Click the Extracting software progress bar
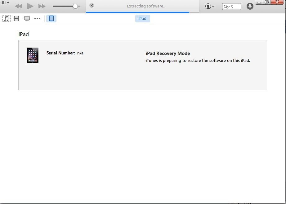 [138, 12]
